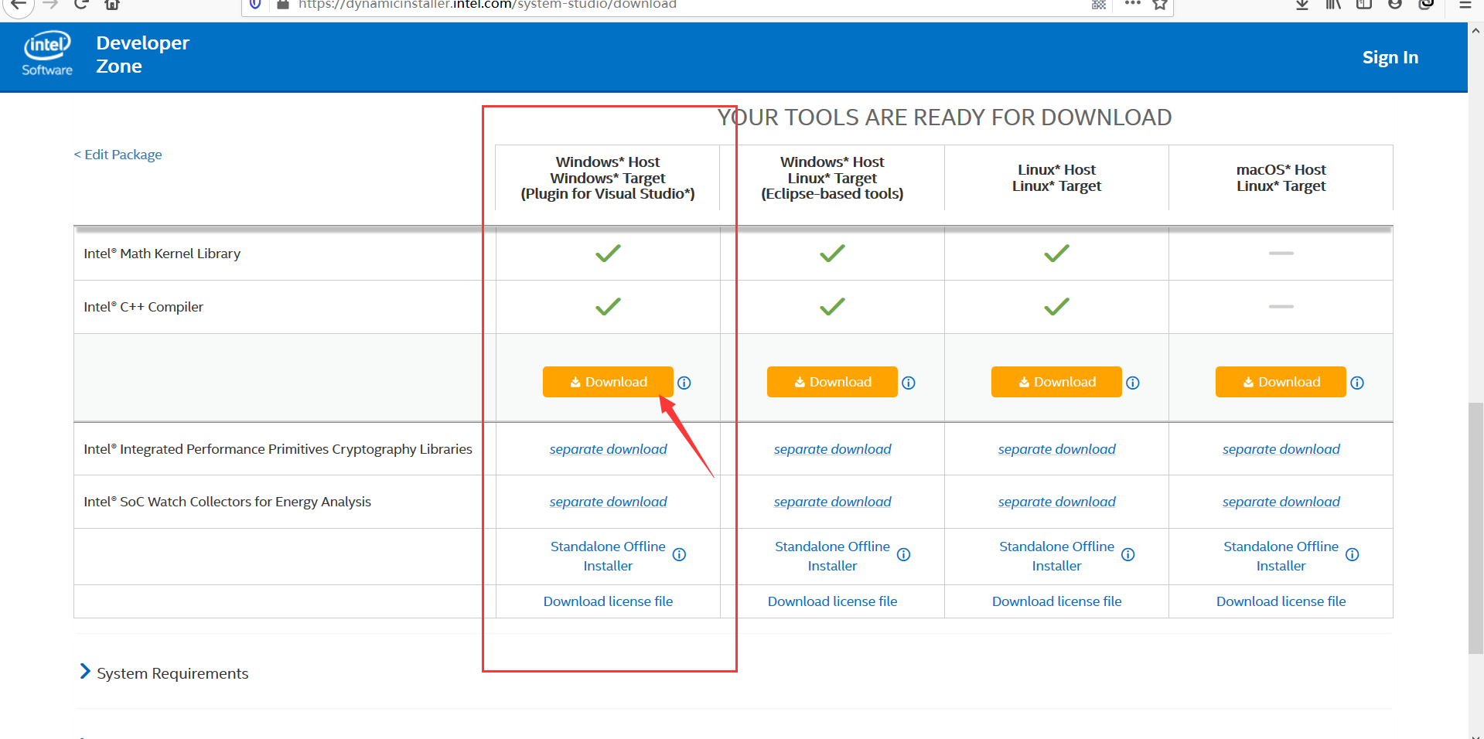
Task: Click Sign In in the header
Action: point(1390,58)
